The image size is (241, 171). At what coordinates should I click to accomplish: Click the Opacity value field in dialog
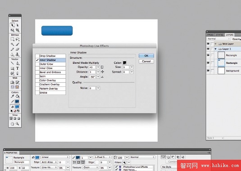(92, 67)
